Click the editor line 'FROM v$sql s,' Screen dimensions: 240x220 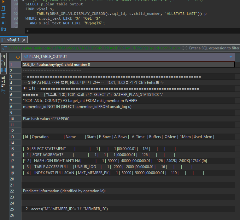(x=40, y=9)
